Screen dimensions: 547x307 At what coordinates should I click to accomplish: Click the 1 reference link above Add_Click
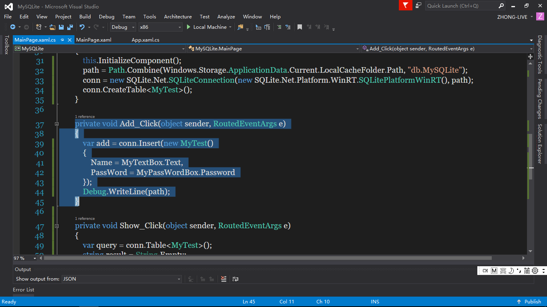pyautogui.click(x=85, y=117)
